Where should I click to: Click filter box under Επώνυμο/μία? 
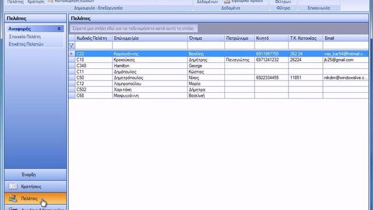pos(150,45)
